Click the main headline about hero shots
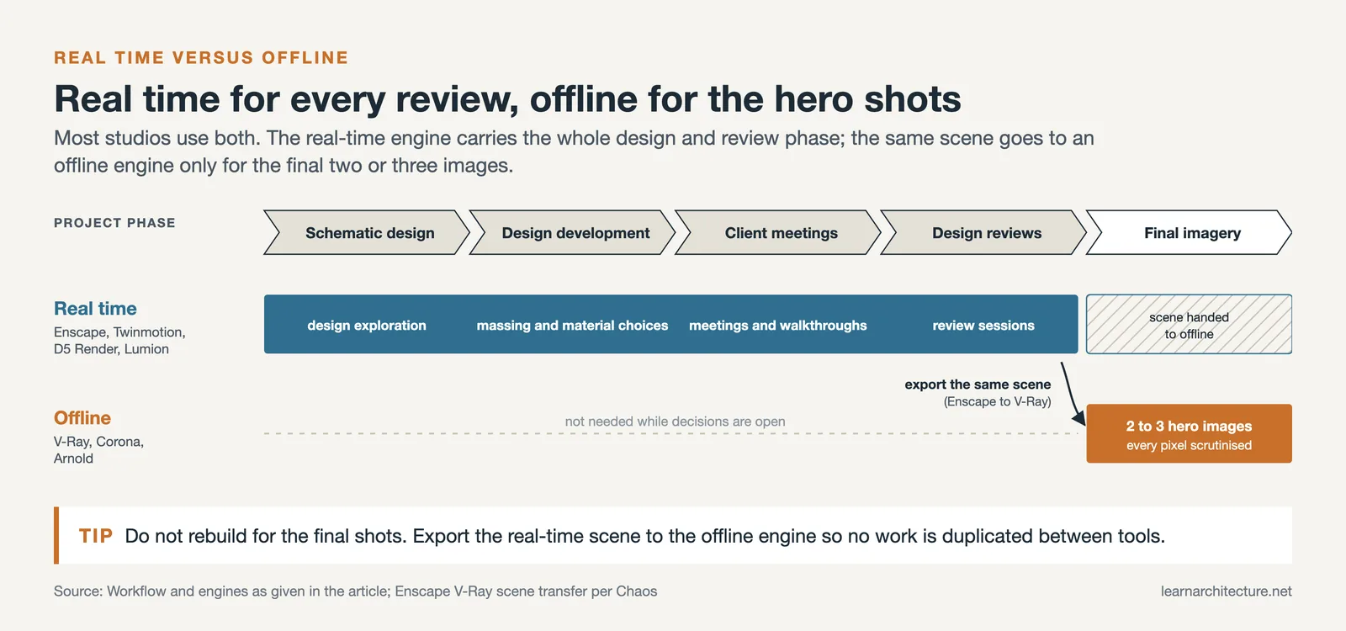 click(x=507, y=99)
